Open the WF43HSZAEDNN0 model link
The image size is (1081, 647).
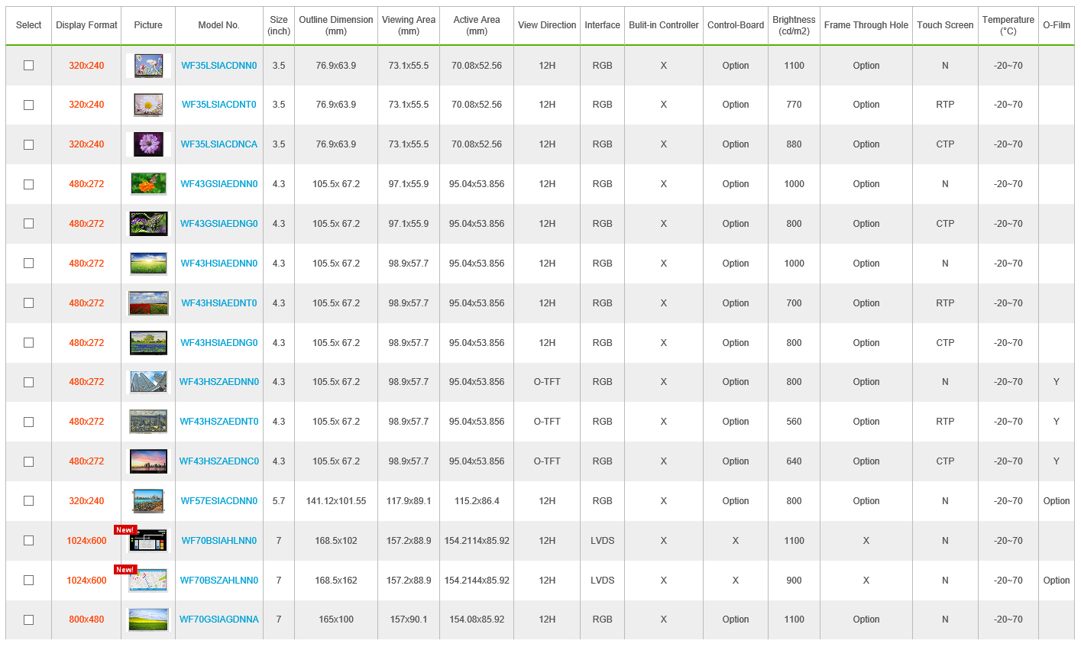[219, 382]
